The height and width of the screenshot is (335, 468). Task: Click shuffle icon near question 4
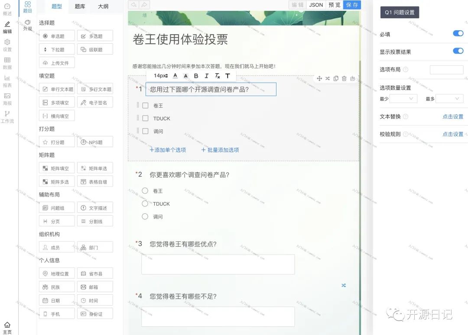pos(344,285)
